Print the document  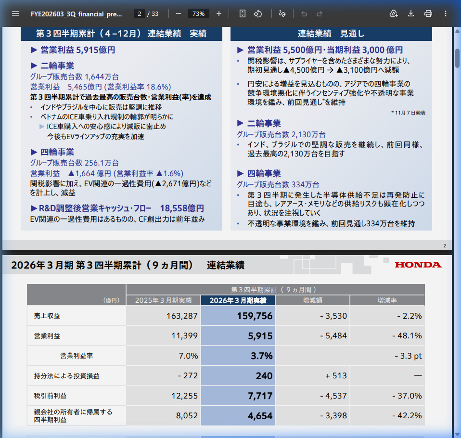(428, 13)
